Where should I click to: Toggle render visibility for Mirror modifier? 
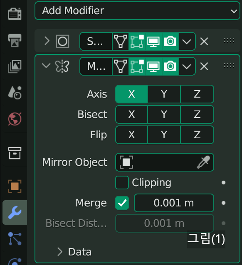point(170,66)
